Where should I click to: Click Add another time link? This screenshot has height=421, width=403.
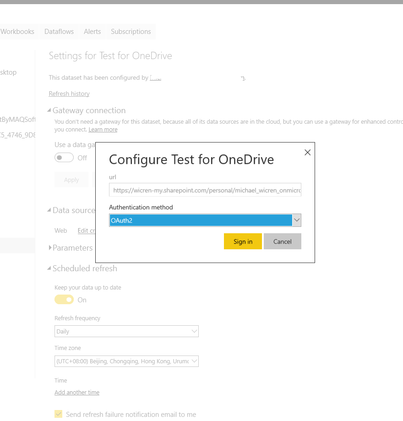[77, 392]
